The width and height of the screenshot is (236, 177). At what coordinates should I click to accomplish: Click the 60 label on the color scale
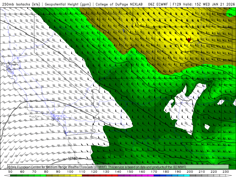22,172
